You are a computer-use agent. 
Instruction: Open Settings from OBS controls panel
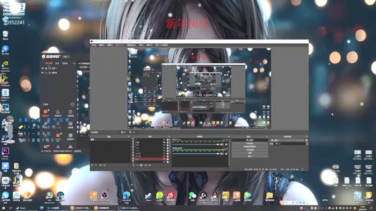(x=250, y=153)
